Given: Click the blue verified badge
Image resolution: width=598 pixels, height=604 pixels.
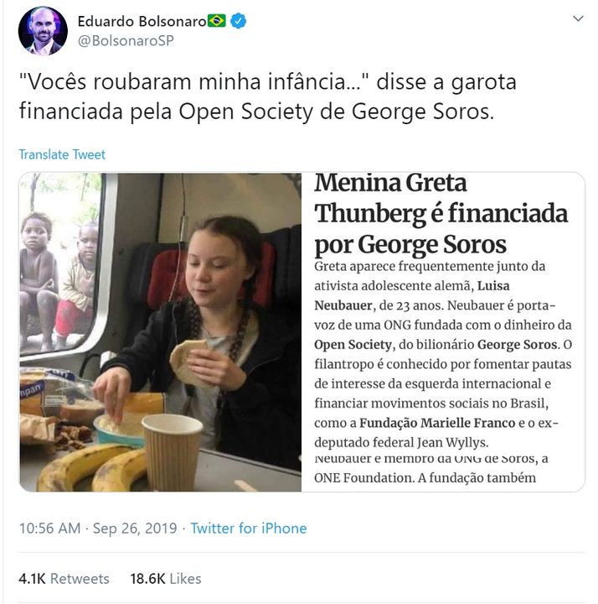Looking at the screenshot, I should [238, 21].
